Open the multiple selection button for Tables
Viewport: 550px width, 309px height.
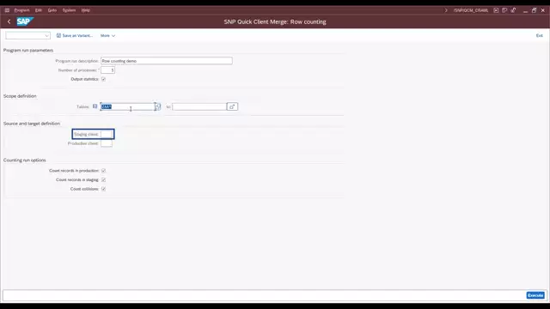(232, 106)
